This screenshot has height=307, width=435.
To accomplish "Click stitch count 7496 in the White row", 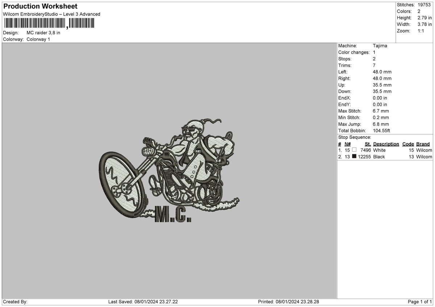I will click(x=366, y=150).
